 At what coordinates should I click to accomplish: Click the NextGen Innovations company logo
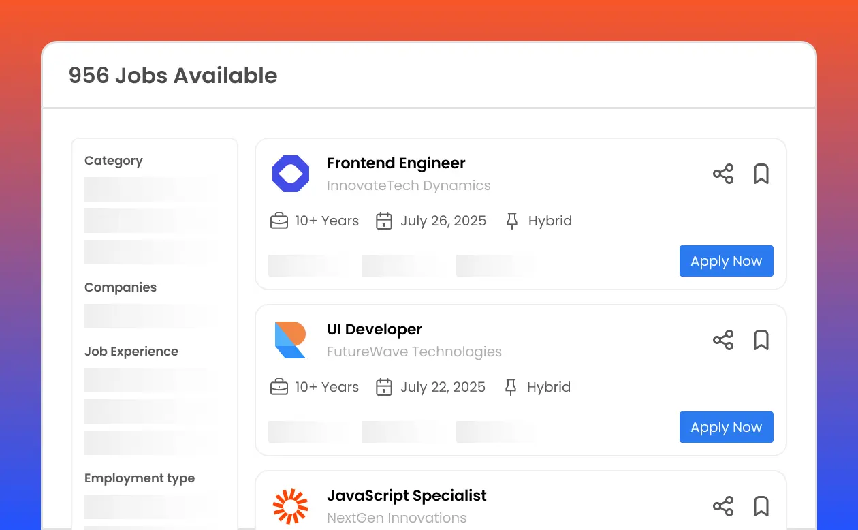click(x=291, y=506)
